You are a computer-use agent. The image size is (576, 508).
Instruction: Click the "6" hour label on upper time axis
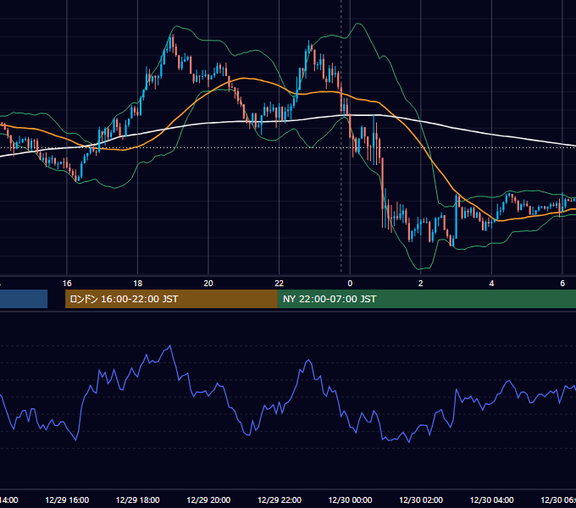(x=562, y=284)
